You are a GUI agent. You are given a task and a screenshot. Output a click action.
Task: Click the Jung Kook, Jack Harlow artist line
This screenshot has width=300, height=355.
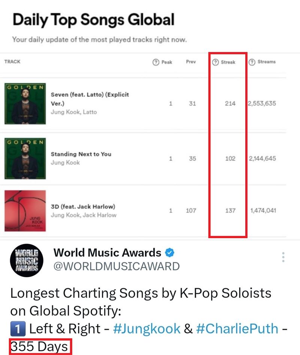click(84, 215)
